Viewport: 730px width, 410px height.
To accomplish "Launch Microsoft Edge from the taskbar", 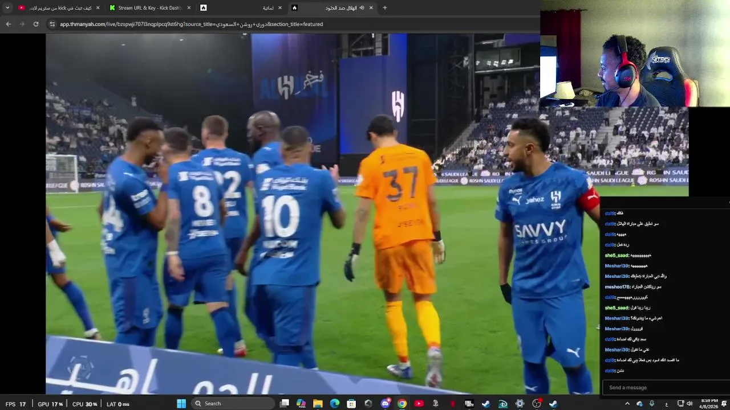I will click(335, 404).
